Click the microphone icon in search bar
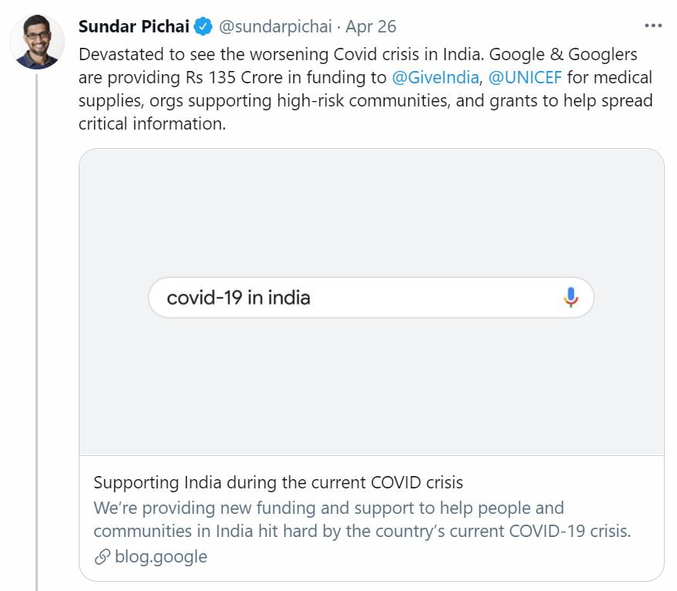 coord(570,297)
